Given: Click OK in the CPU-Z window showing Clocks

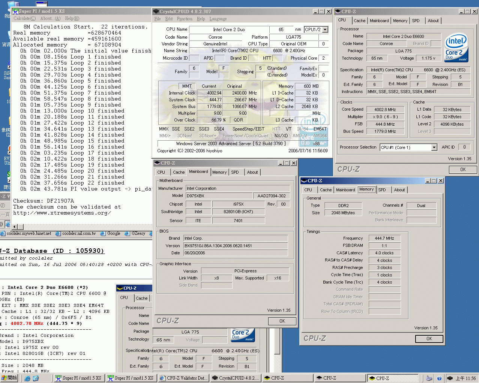Looking at the screenshot, I should point(463,170).
